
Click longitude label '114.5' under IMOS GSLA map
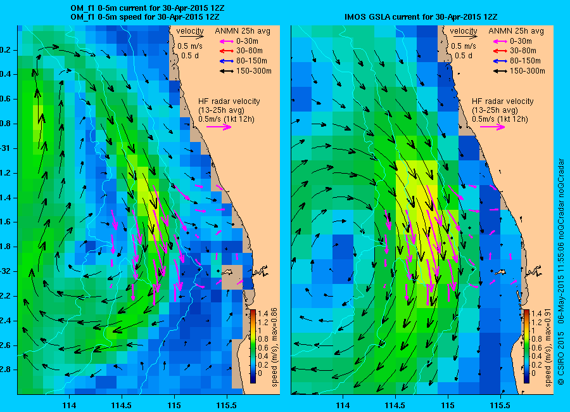pos(395,406)
